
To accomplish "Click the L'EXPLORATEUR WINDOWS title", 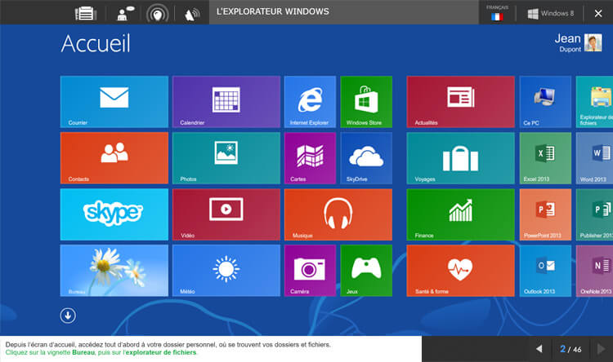I will pos(273,11).
